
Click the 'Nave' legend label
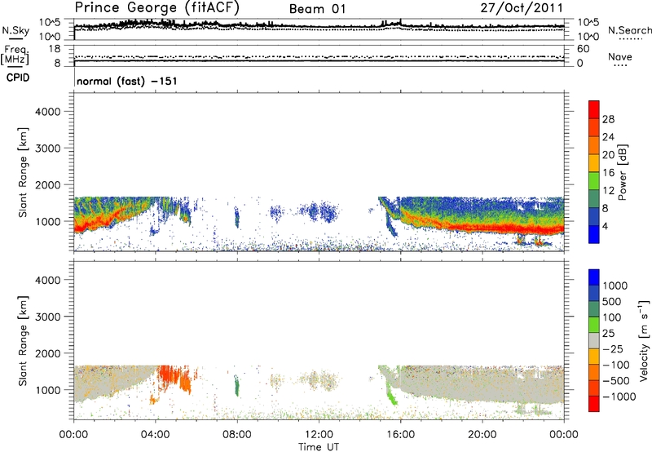coord(620,56)
